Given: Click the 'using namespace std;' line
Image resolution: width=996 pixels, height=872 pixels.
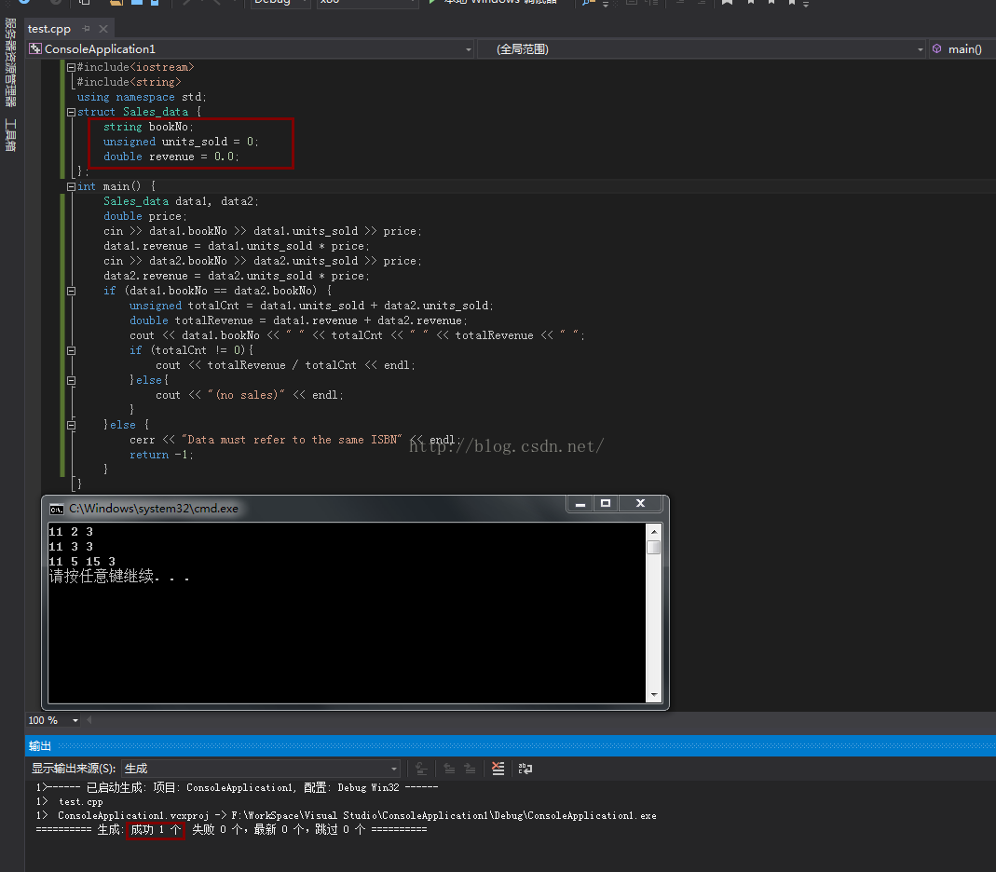Looking at the screenshot, I should (x=141, y=97).
